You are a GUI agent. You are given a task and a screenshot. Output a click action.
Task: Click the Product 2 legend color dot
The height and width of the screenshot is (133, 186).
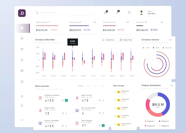(160, 121)
